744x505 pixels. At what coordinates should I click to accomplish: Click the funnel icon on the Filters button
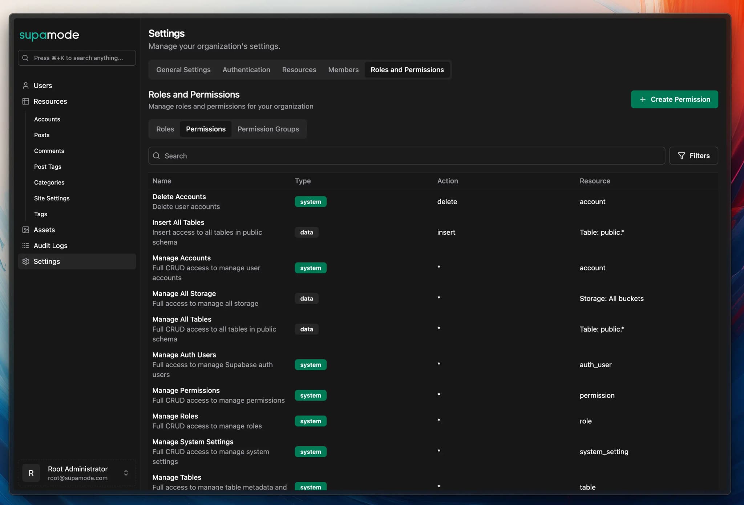(681, 156)
